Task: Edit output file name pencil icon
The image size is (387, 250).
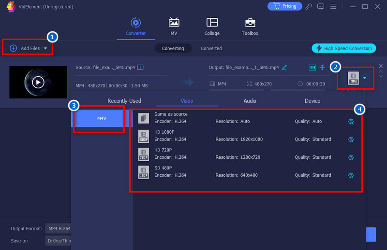Action: click(x=284, y=67)
